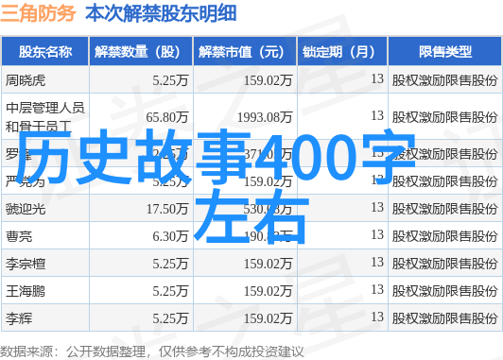Click 159.02万 in the 李辉 row
503x360 pixels.
[269, 318]
